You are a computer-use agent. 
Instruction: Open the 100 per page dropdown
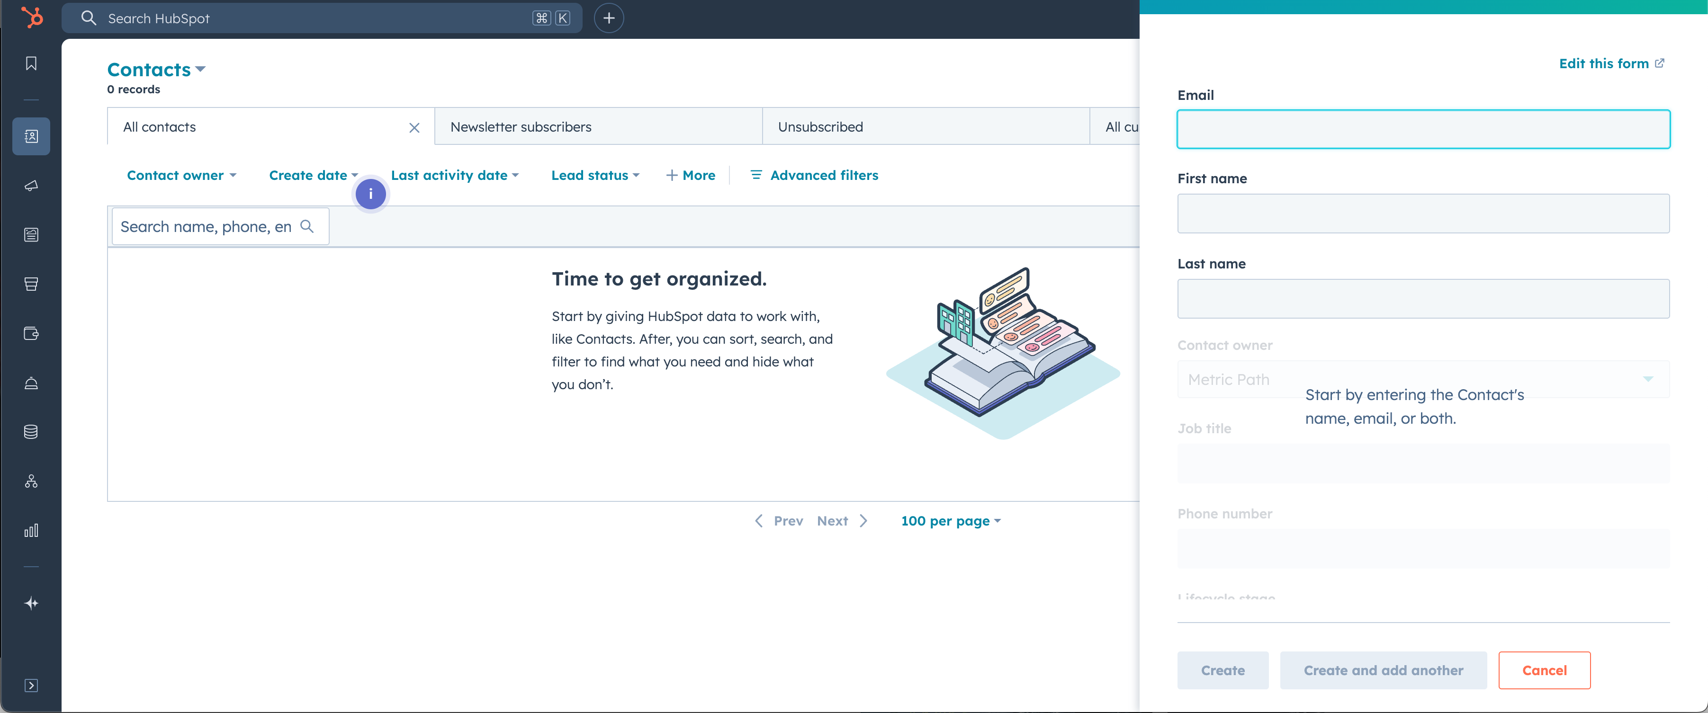[x=951, y=521]
